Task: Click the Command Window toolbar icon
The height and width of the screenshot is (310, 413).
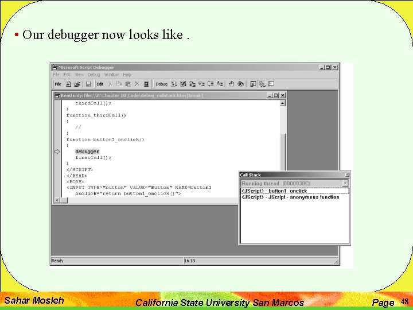Action: tap(271, 84)
